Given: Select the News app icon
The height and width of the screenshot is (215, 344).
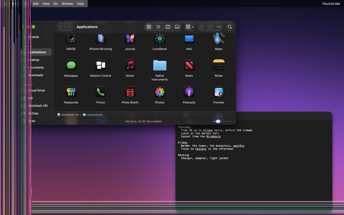Looking at the screenshot, I should [189, 65].
